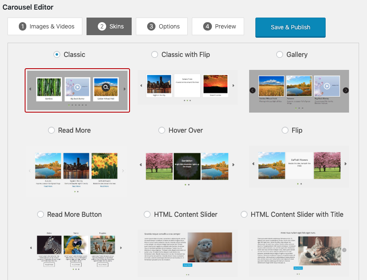
Task: Select the Classic with Flip radio button
Action: (155, 54)
